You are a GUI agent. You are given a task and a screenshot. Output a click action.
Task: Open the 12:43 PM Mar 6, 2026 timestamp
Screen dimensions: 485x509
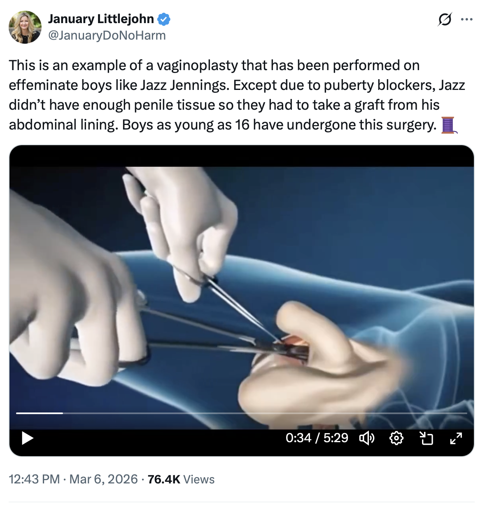tap(34, 479)
